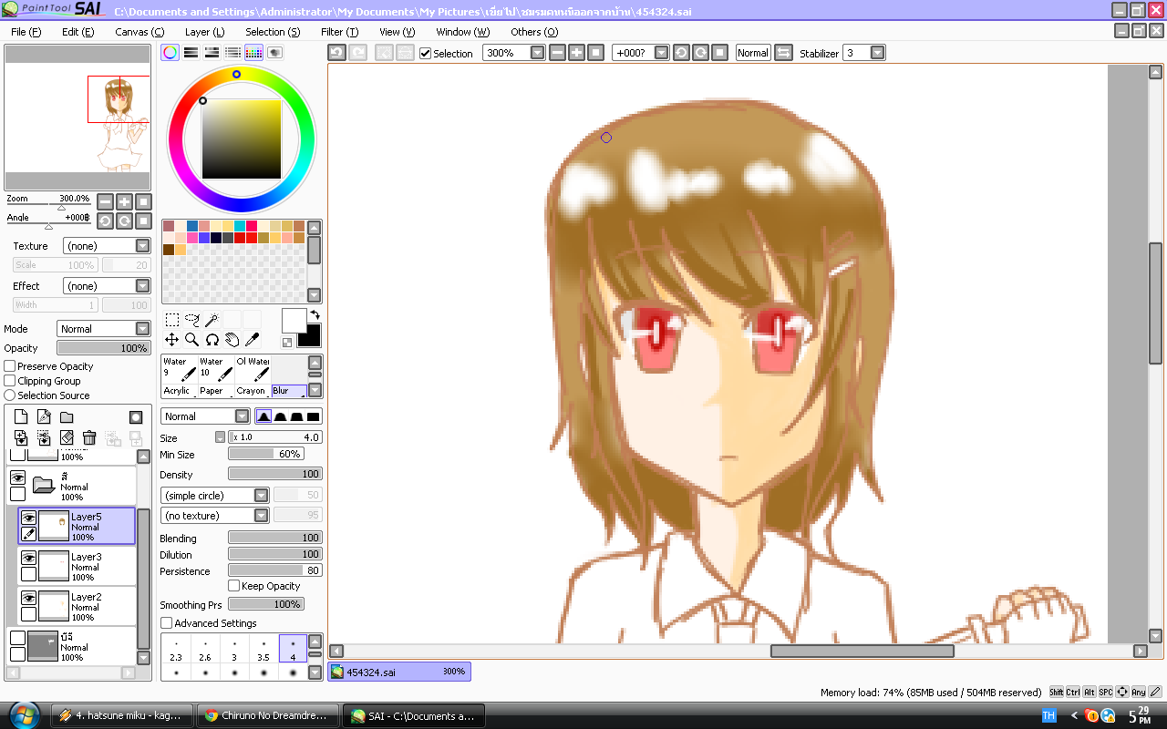Open the Window menu
Screen dimensions: 1167x729
462,32
